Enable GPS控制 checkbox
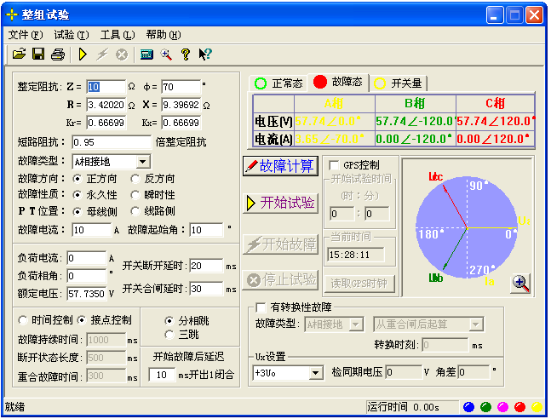Screen dimensions: 551x419 click(x=334, y=165)
